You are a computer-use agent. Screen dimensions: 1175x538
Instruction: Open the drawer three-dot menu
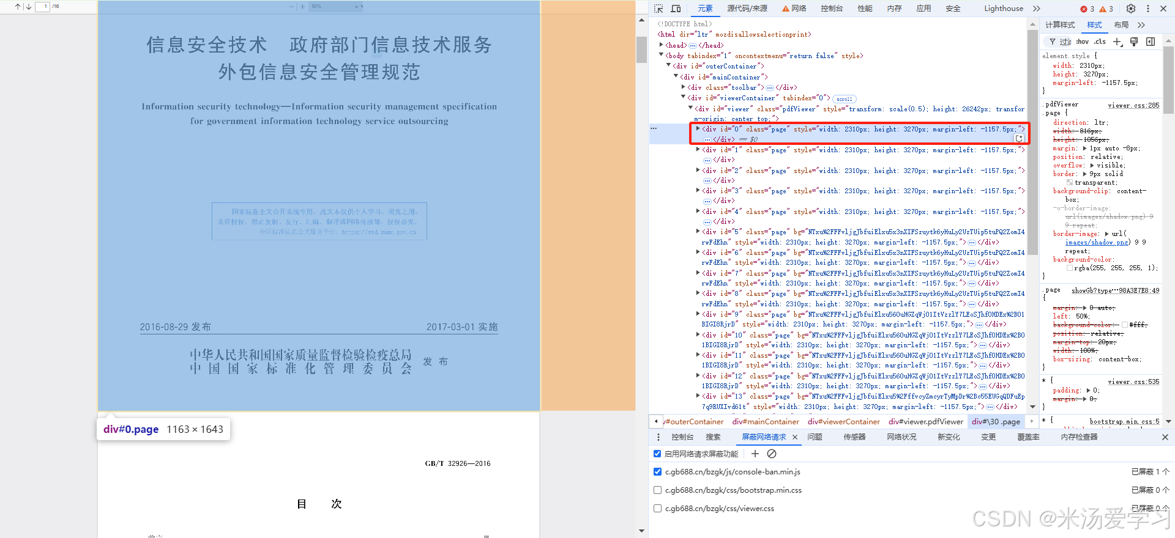658,437
